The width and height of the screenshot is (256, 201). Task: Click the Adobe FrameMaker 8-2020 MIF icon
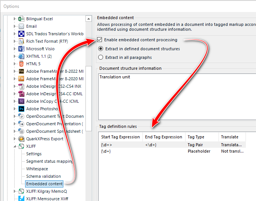pos(21,79)
